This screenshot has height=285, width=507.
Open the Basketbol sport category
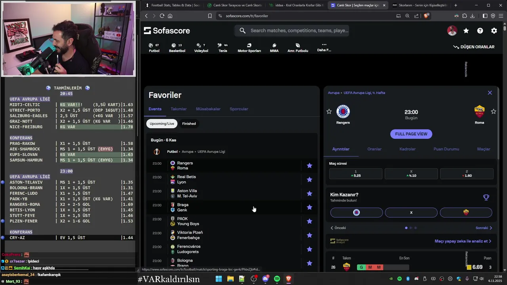(177, 48)
